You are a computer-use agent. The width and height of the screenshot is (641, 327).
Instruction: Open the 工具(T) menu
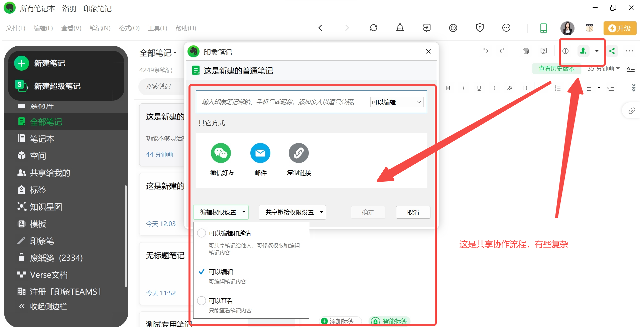coord(157,28)
